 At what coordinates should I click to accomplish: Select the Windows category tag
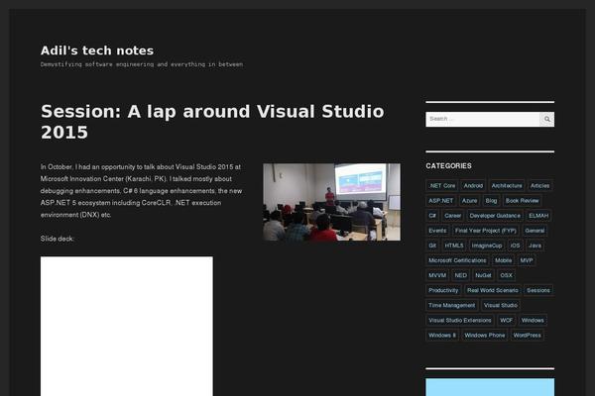tap(533, 320)
